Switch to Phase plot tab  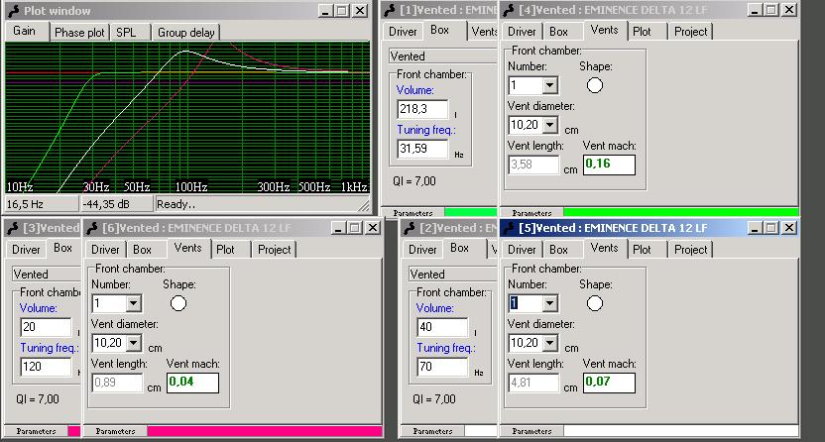click(79, 33)
